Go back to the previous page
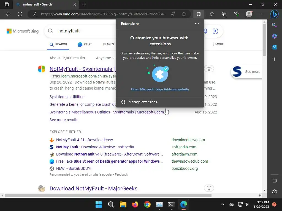 8,14
